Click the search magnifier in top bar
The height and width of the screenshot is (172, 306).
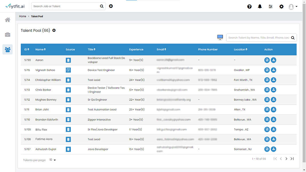tap(102, 6)
